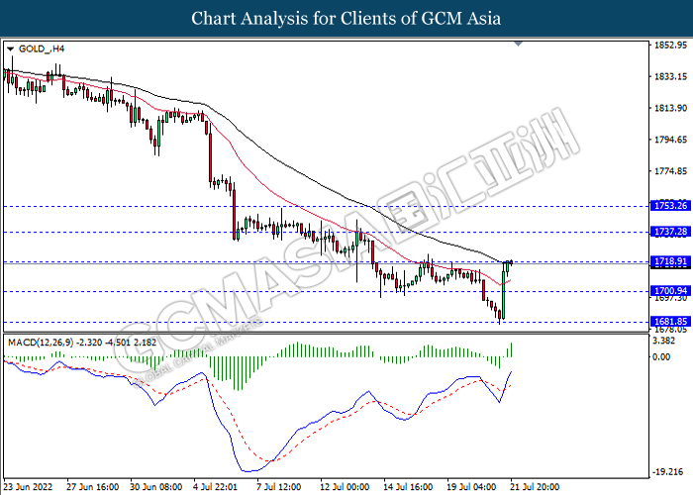This screenshot has height=495, width=693.
Task: Click the 12 Jul 00:00 time label
Action: click(x=345, y=487)
